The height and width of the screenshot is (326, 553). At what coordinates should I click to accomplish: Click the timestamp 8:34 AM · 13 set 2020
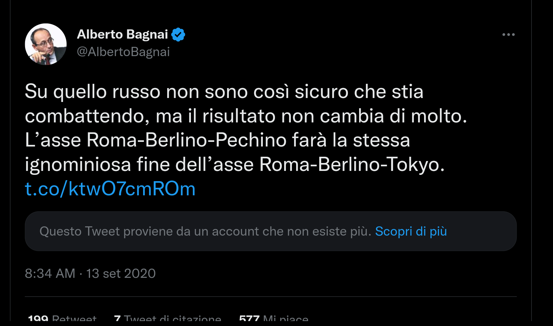pyautogui.click(x=90, y=273)
